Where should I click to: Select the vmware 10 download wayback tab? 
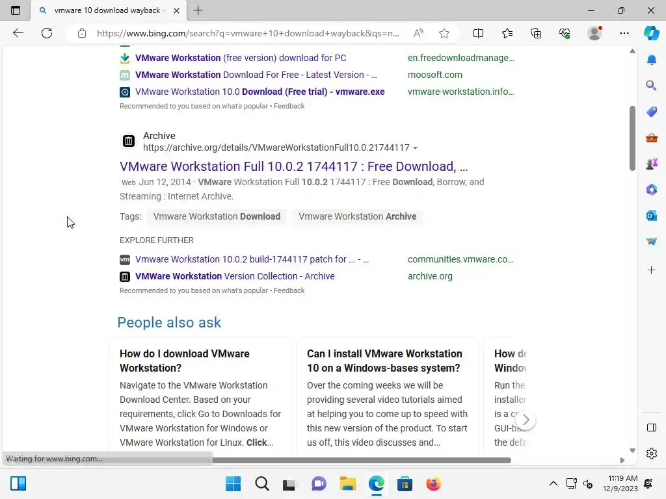[x=109, y=10]
